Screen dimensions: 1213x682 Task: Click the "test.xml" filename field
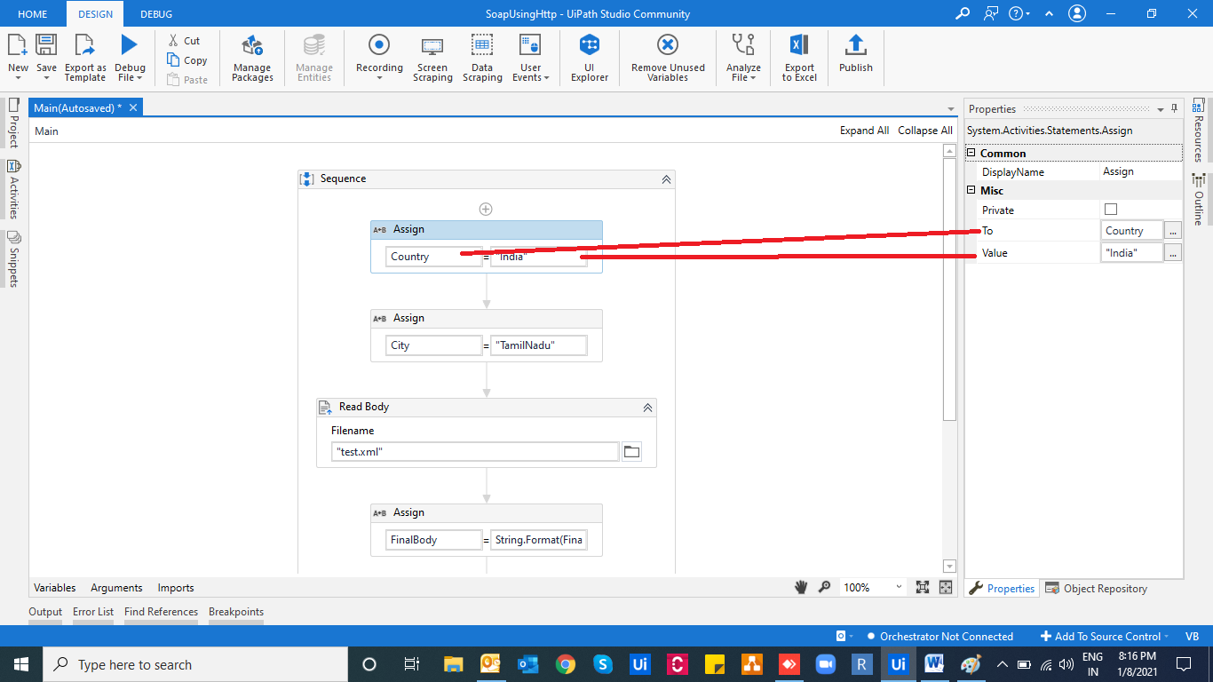[x=475, y=452]
